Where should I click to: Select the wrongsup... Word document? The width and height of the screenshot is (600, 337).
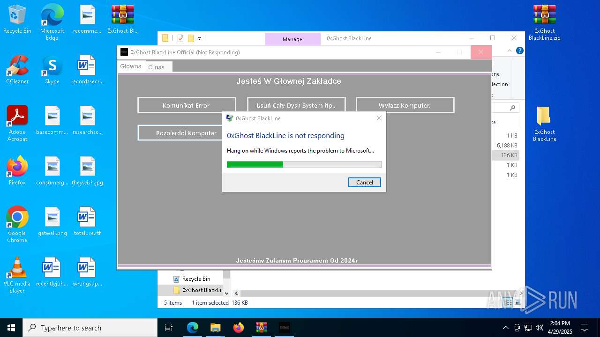(x=87, y=272)
